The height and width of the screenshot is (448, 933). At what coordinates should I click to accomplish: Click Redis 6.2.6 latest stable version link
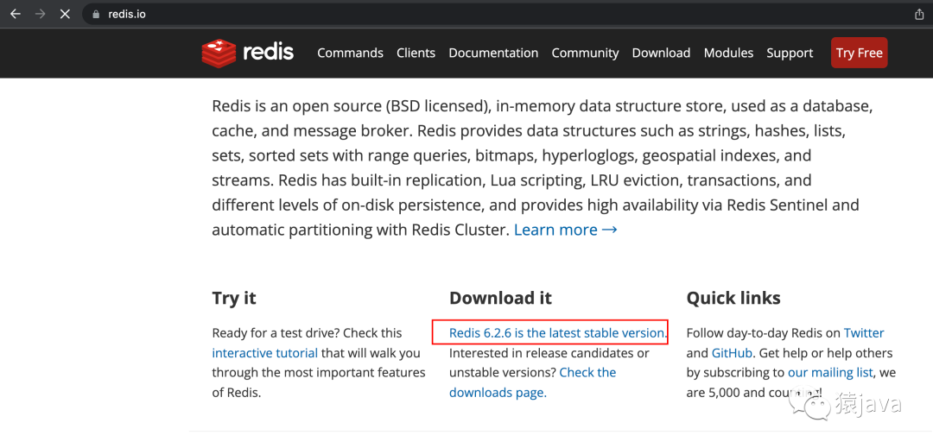558,332
